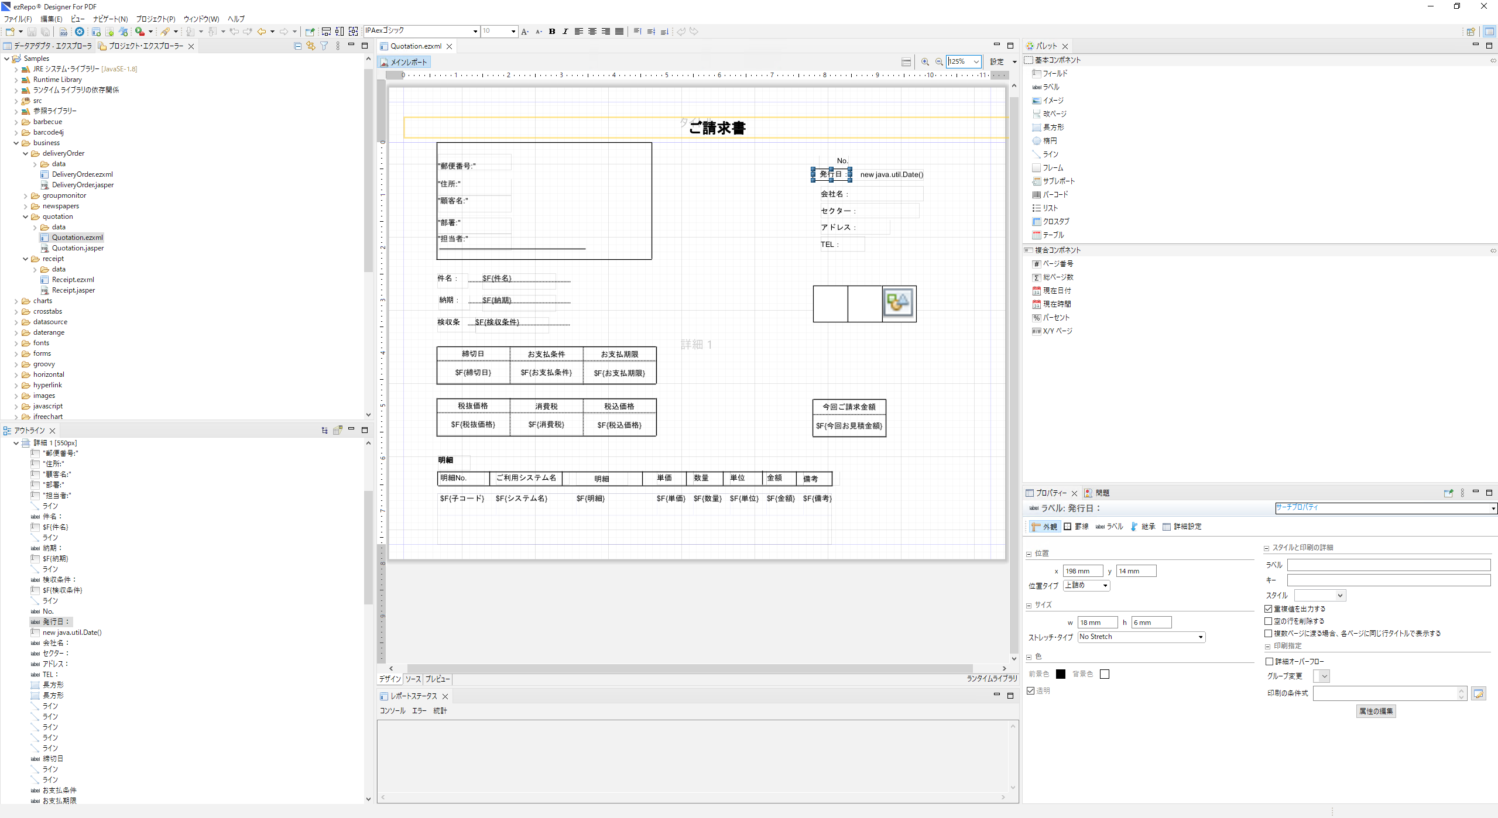Click the Bold formatting icon
Image resolution: width=1498 pixels, height=818 pixels.
pyautogui.click(x=551, y=32)
